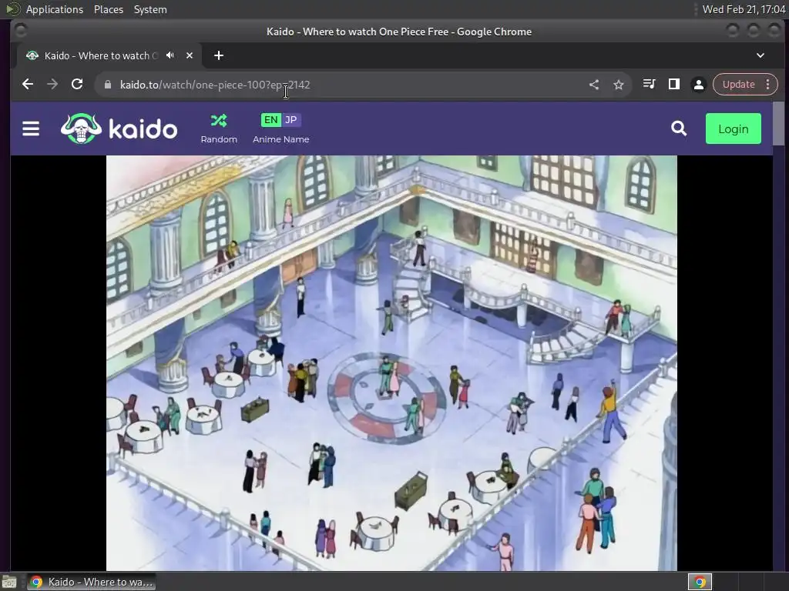Mute the Kaido tab audio
Image resolution: width=789 pixels, height=591 pixels.
(170, 55)
